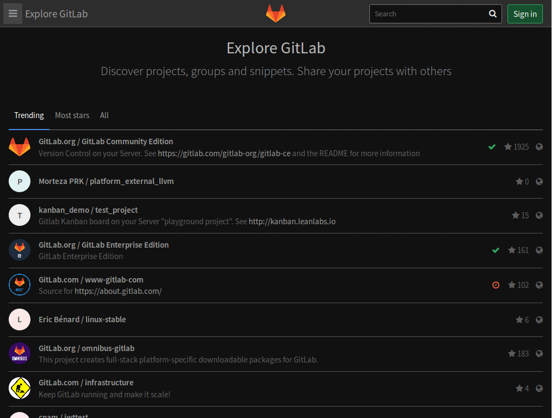The height and width of the screenshot is (418, 557).
Task: Click the GitLab fox logo in the header
Action: tap(276, 13)
